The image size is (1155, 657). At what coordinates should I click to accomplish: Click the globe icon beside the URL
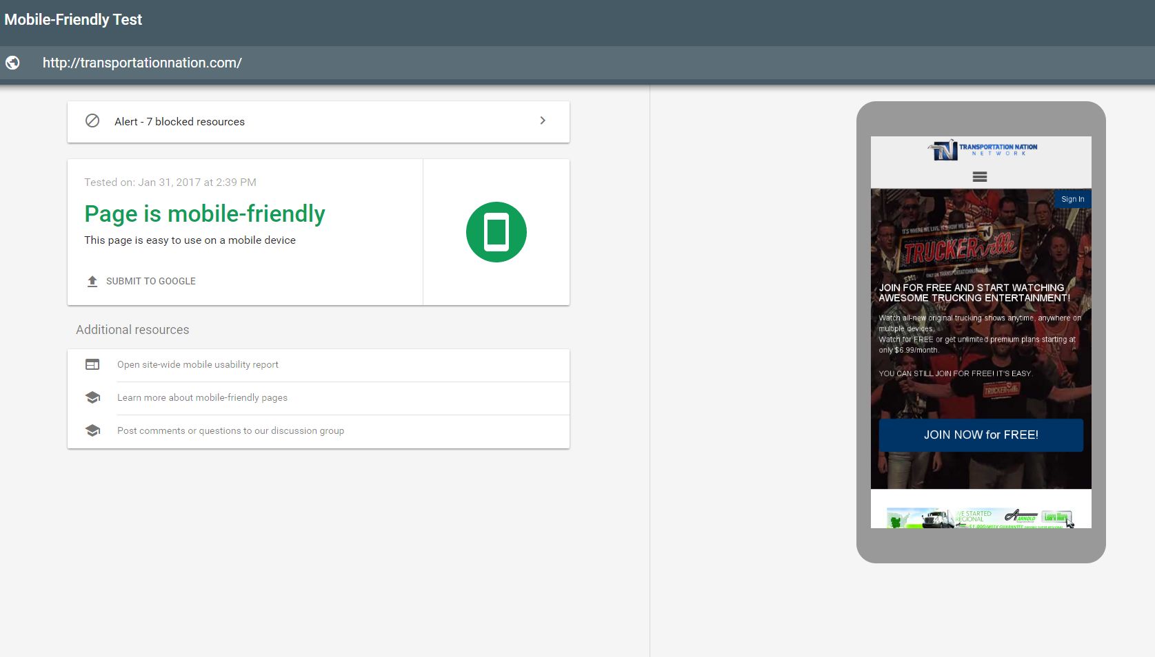[x=12, y=63]
